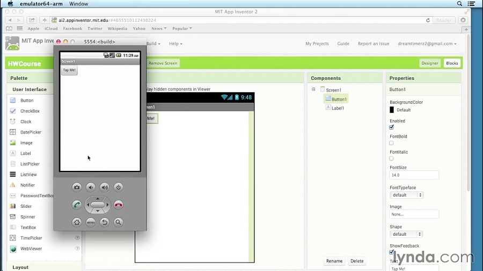Select Label1 in Components tree

(x=335, y=108)
